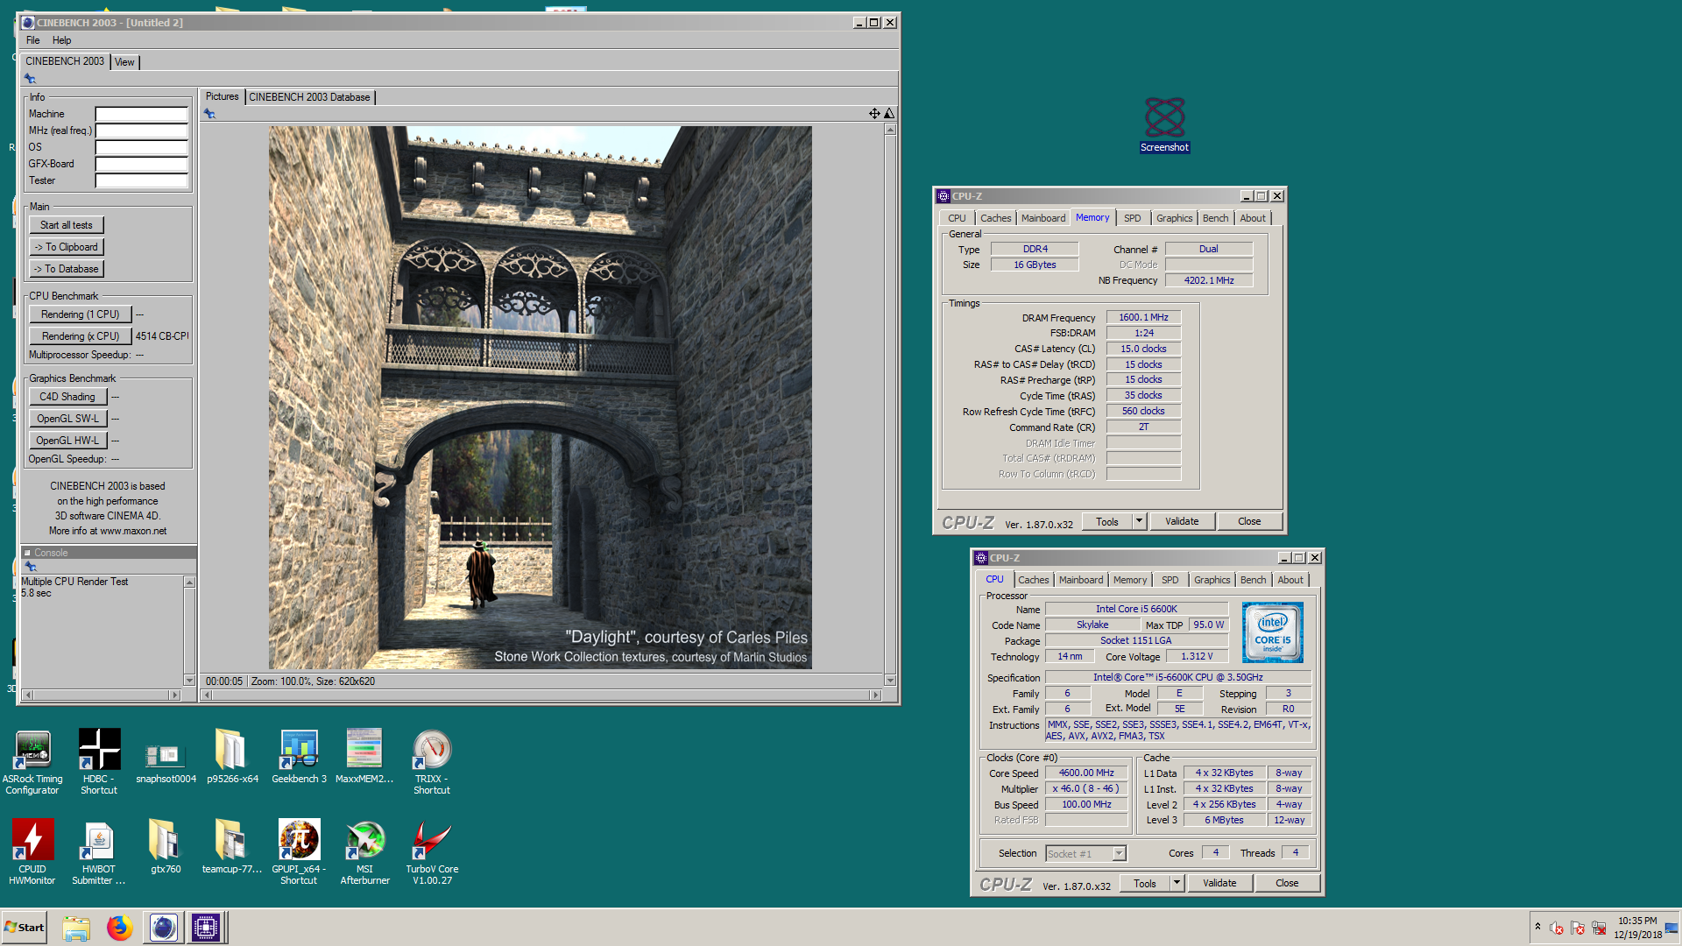The image size is (1682, 946).
Task: Run OpenGL HW-L benchmark
Action: [x=67, y=441]
